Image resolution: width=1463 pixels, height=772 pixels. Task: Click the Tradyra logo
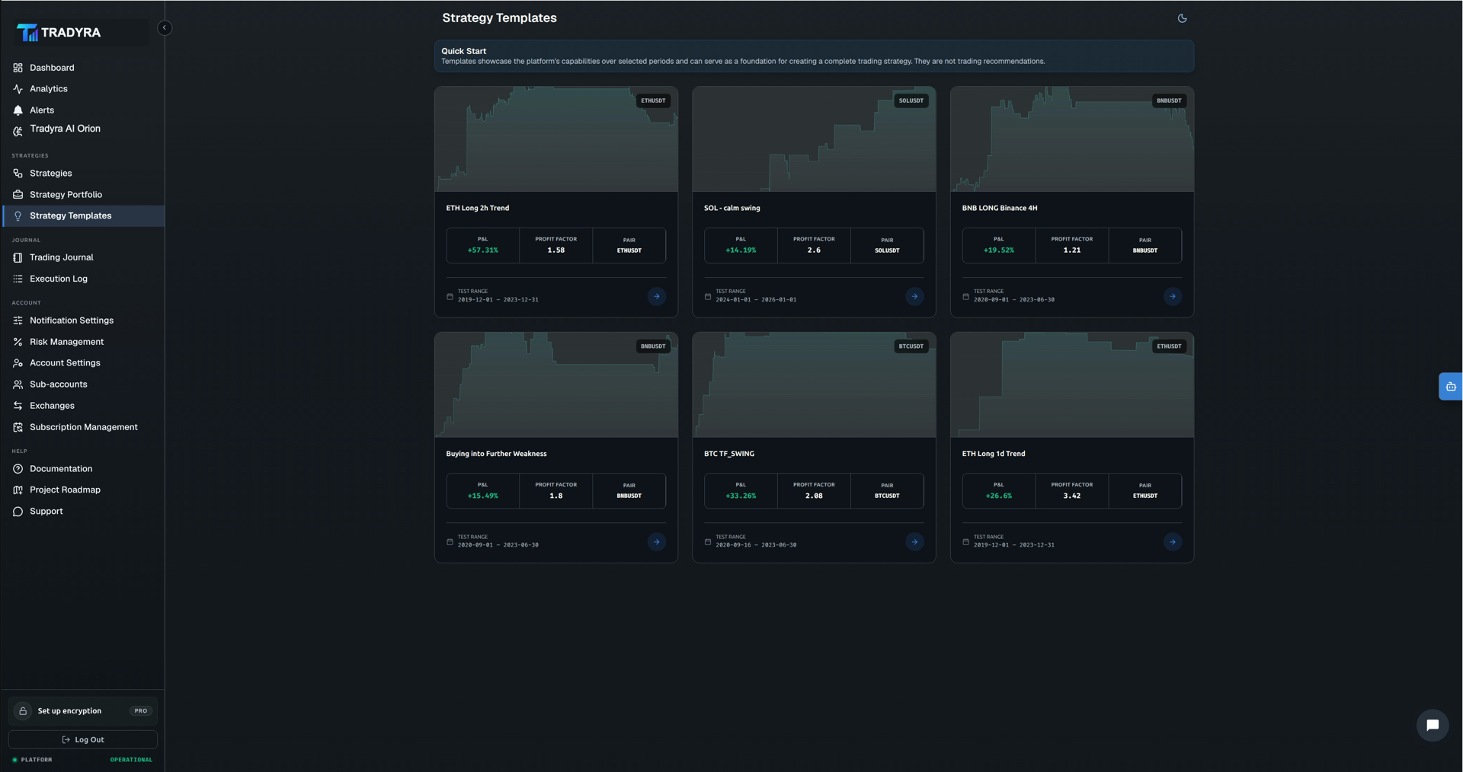tap(59, 33)
